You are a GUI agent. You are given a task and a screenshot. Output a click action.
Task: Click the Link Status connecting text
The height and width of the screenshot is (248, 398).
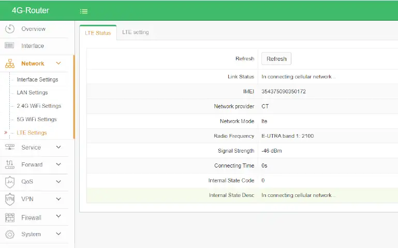(x=299, y=77)
